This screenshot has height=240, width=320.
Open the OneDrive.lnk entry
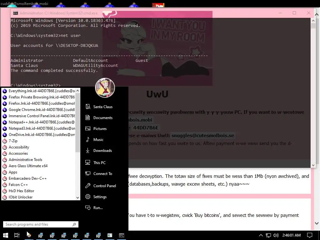39,135
